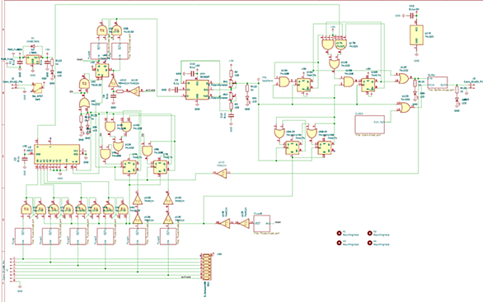
Task: Select the AND gate right of the test point
Action: coord(284,81)
